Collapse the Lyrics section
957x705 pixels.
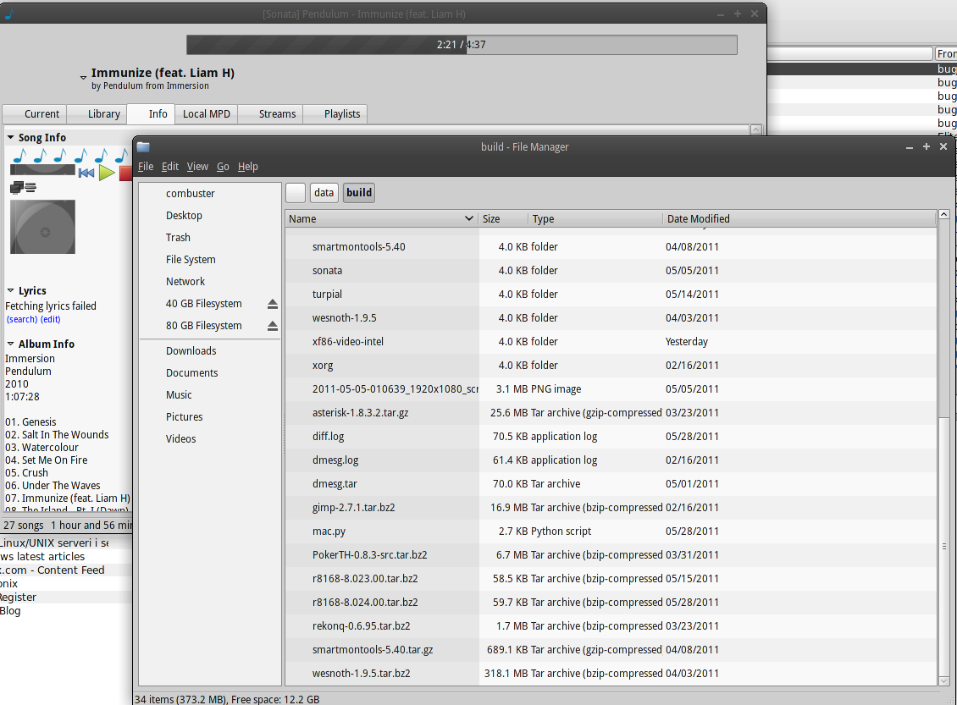11,291
